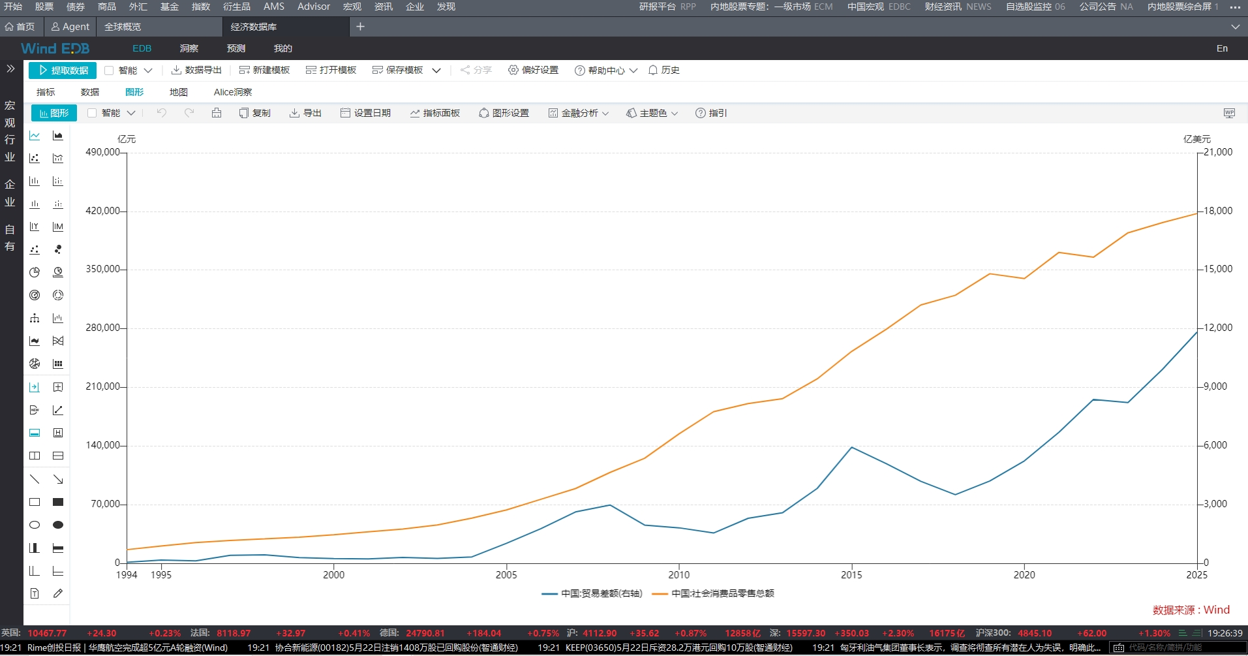Screen dimensions: 1248x656
Task: Click the 提取数据 button
Action: (63, 70)
